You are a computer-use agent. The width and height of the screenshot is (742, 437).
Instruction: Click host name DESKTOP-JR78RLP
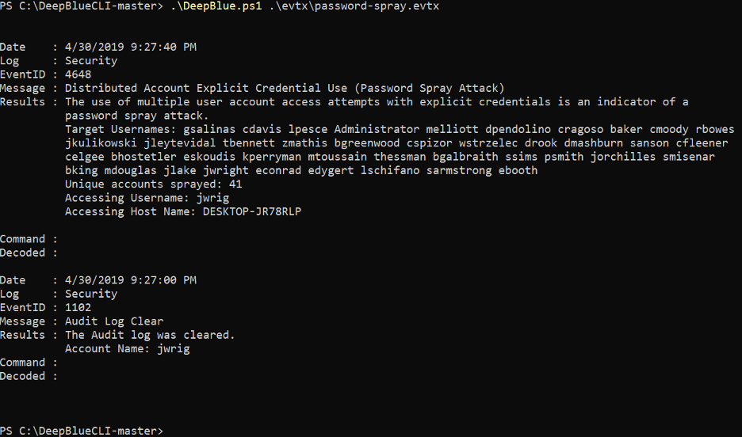(x=252, y=211)
